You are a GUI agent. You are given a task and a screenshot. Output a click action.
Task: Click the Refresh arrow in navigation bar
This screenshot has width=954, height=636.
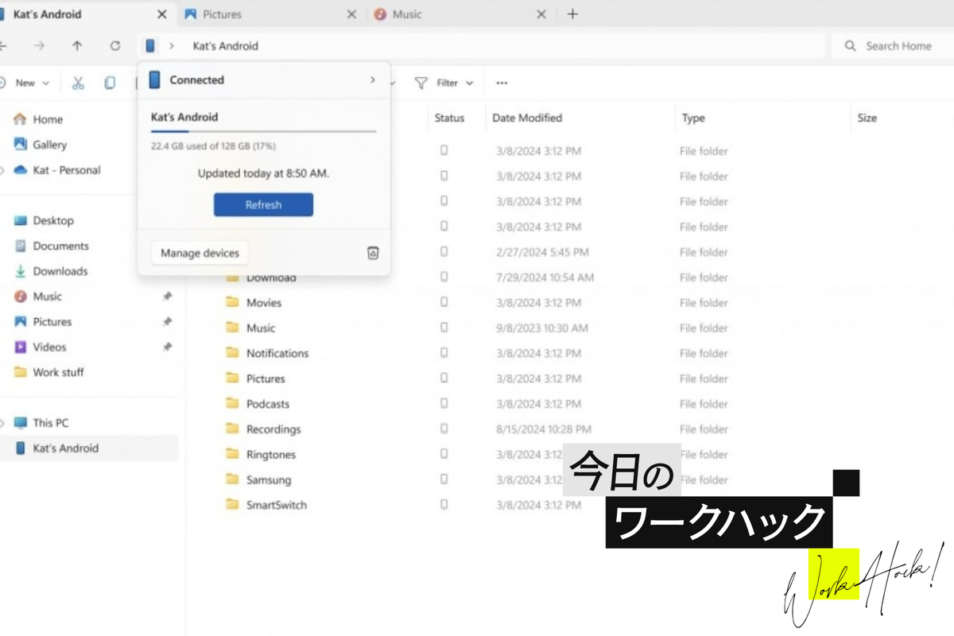pyautogui.click(x=115, y=46)
